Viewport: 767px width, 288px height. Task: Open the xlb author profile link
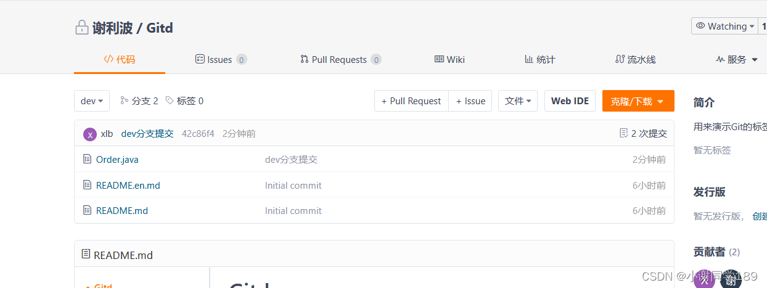(x=107, y=134)
